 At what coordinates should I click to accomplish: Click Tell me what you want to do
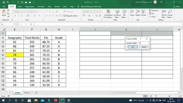(91, 7)
